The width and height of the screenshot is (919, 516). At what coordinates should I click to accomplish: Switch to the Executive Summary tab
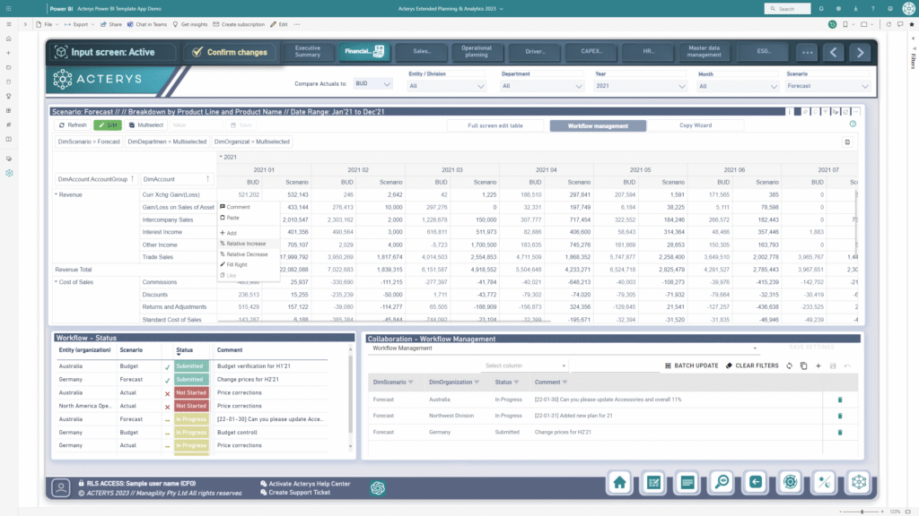click(x=308, y=51)
